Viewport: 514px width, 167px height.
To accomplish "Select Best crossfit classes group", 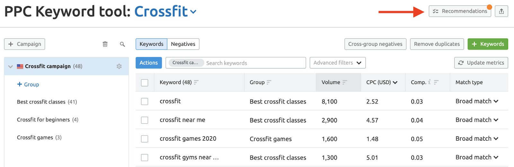I will (47, 102).
